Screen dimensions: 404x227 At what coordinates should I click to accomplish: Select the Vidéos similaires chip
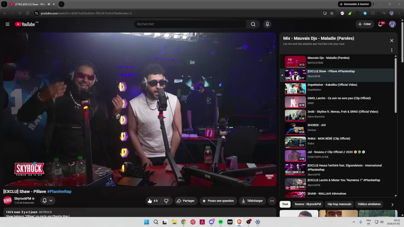369,204
